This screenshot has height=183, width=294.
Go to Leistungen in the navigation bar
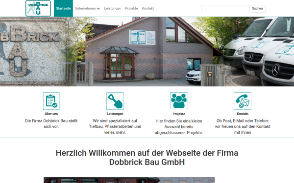(113, 8)
